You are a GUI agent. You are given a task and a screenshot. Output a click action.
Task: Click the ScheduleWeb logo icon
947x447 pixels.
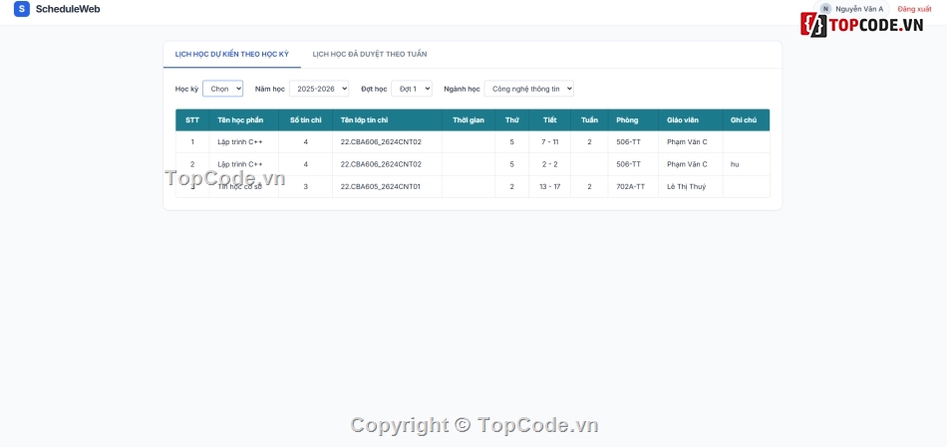(x=21, y=9)
